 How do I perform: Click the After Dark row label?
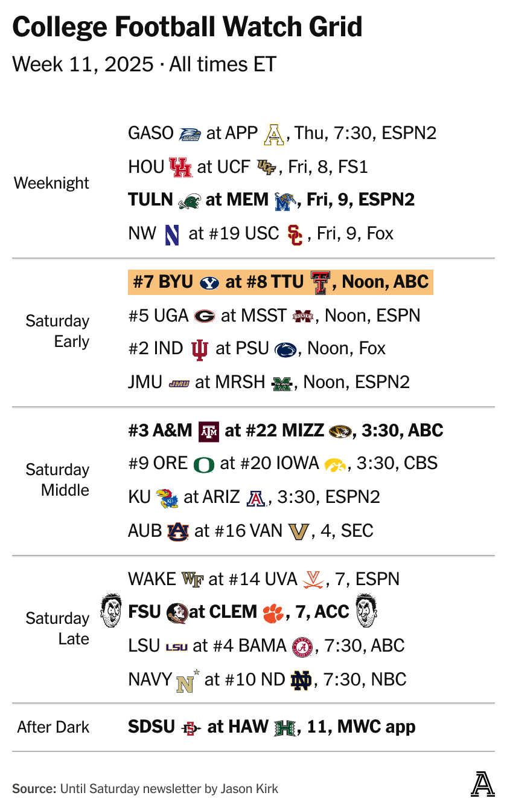coord(53,727)
